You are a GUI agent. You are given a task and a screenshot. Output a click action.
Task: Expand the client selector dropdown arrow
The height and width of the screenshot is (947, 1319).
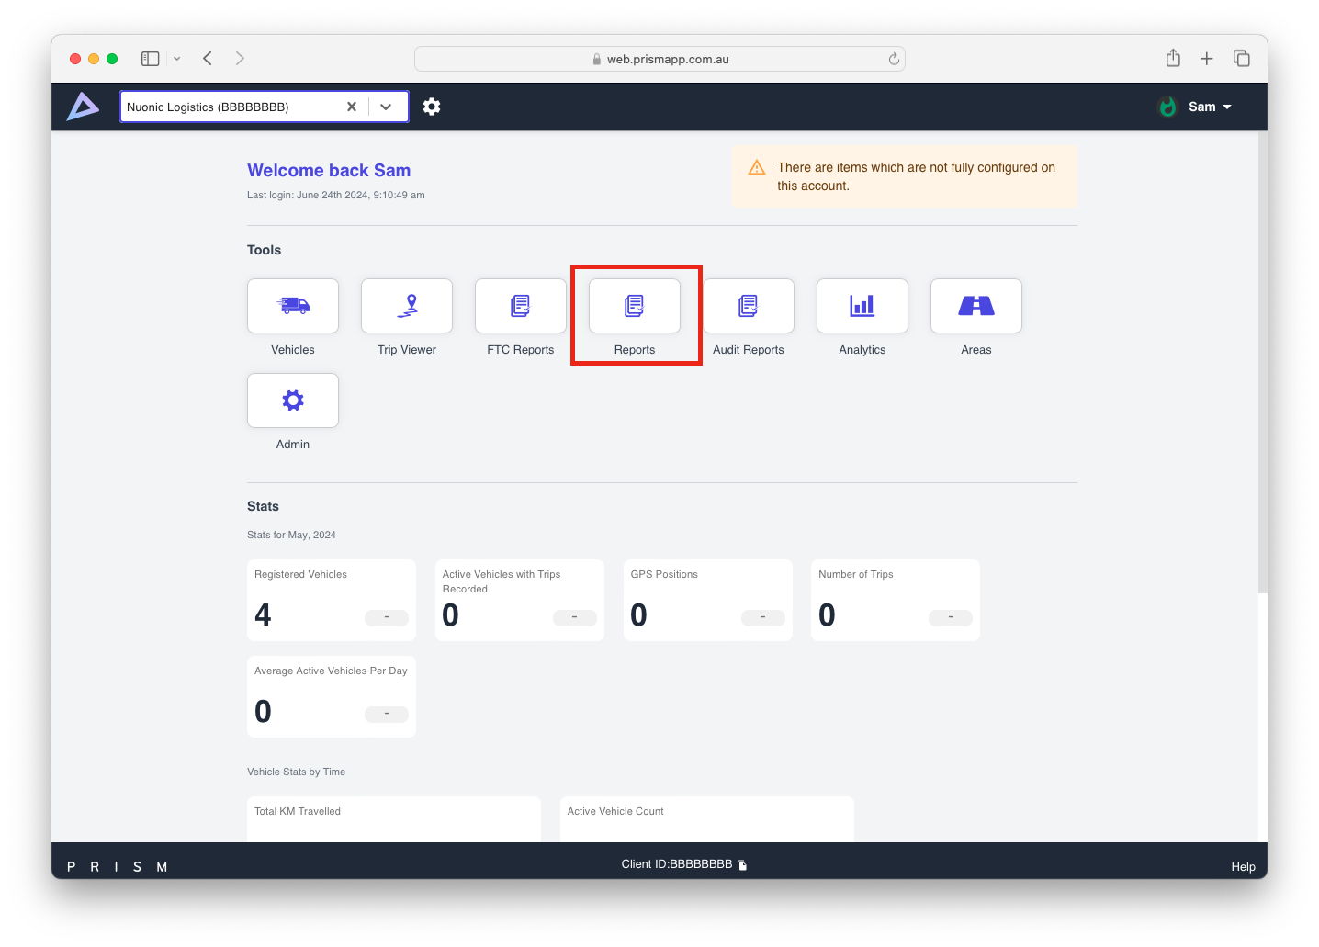pyautogui.click(x=386, y=107)
